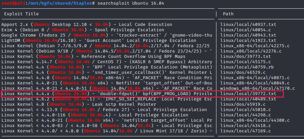Click the 'root@kali' prompt text

click(x=13, y=3)
